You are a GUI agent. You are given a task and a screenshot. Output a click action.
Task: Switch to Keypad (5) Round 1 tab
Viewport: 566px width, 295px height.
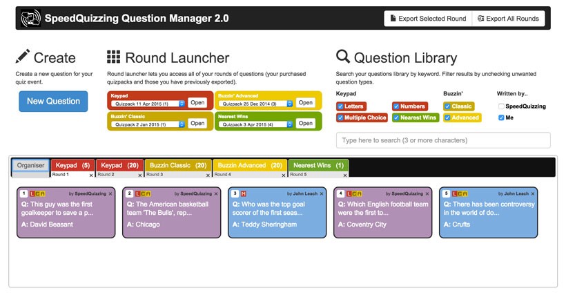click(x=72, y=165)
